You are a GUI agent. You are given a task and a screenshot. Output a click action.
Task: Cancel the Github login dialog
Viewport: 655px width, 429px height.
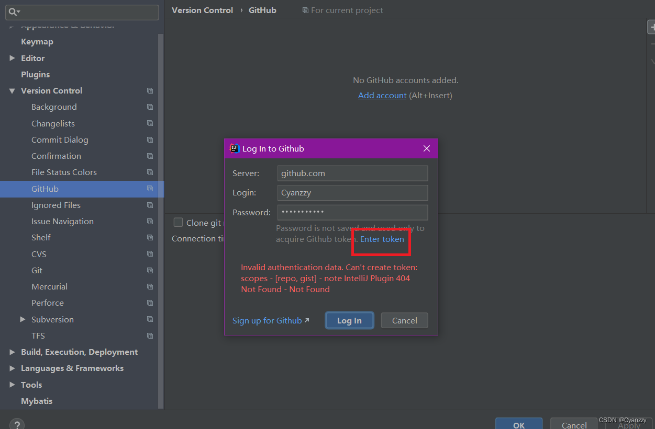pos(404,320)
